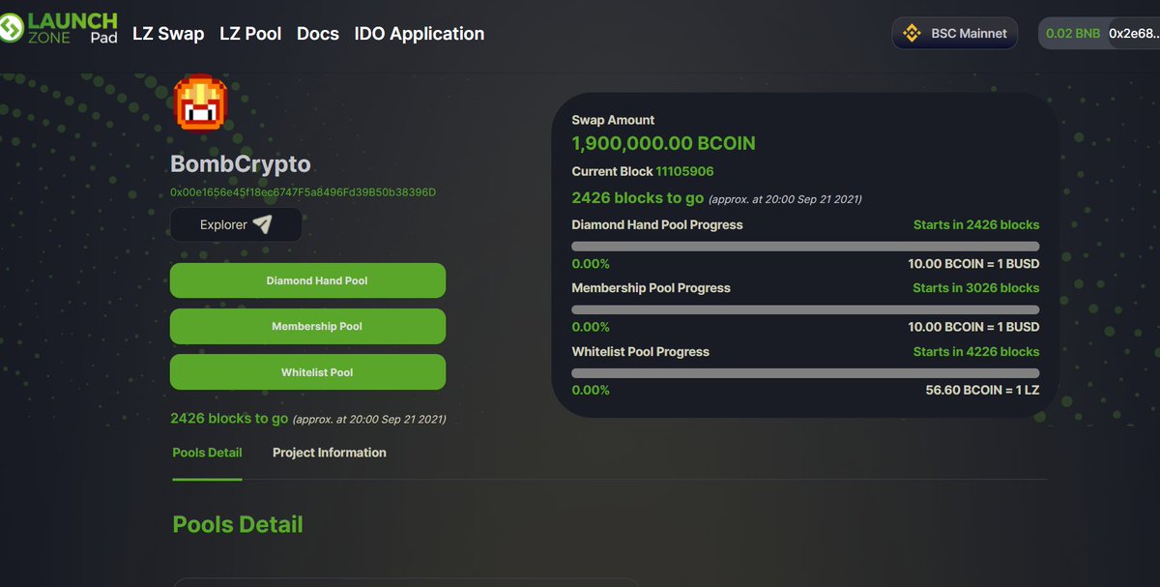Screen dimensions: 1160x587
Task: Click the Explorer button
Action: [x=236, y=224]
